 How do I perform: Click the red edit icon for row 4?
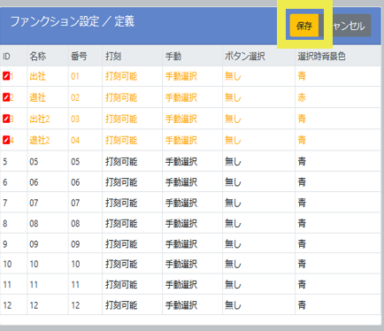(6, 140)
